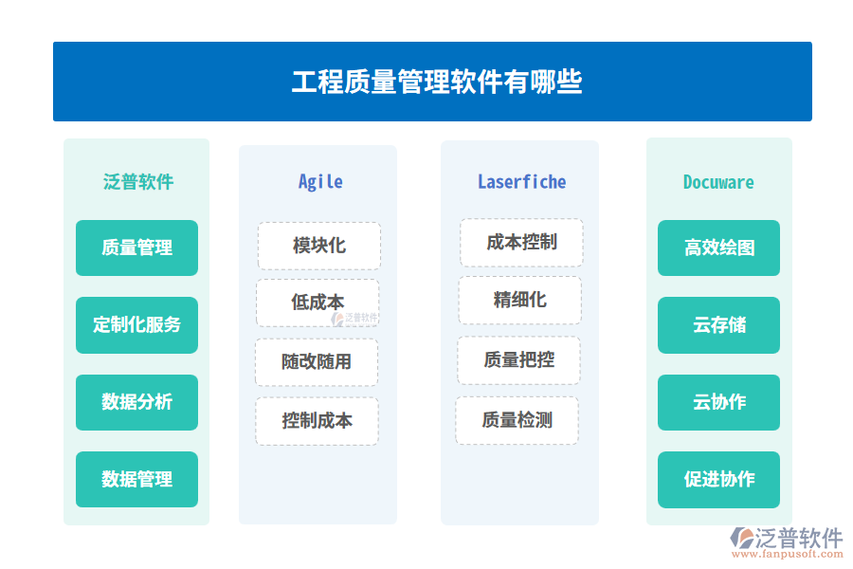Switch to the Agile column header
The width and height of the screenshot is (853, 569).
tap(319, 181)
